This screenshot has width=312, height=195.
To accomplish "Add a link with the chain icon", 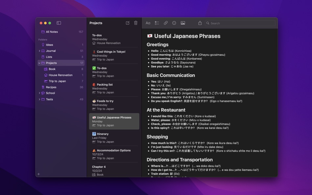I will pyautogui.click(x=166, y=23).
